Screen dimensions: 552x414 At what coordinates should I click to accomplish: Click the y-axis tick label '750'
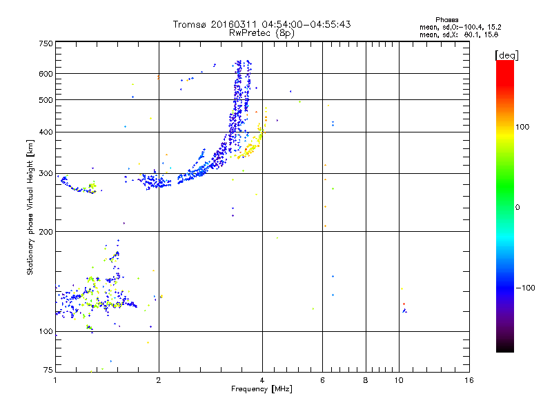tap(46, 43)
